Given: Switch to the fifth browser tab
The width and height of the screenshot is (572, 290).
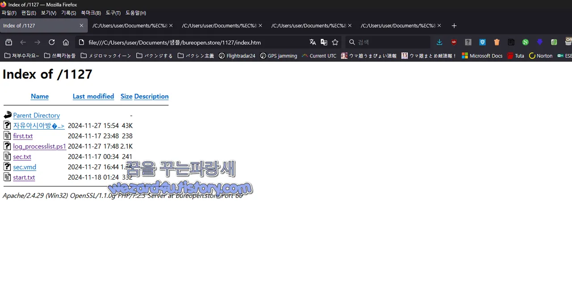Looking at the screenshot, I should tap(401, 26).
